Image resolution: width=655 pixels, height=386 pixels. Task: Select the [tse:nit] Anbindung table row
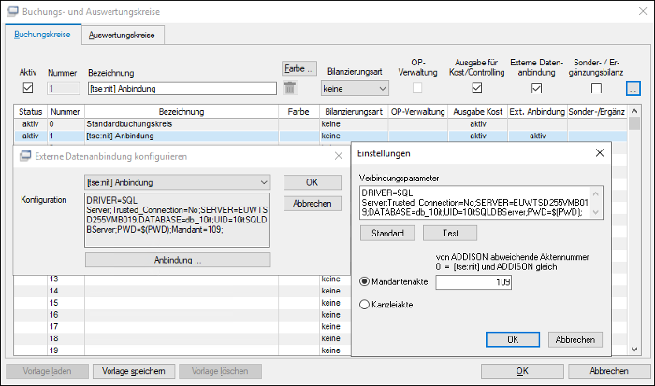(x=320, y=136)
